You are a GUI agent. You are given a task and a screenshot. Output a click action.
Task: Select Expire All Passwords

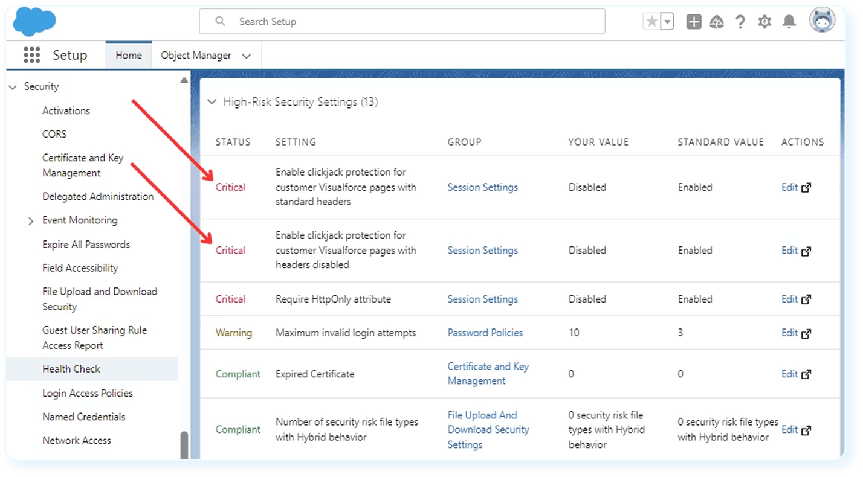click(86, 245)
